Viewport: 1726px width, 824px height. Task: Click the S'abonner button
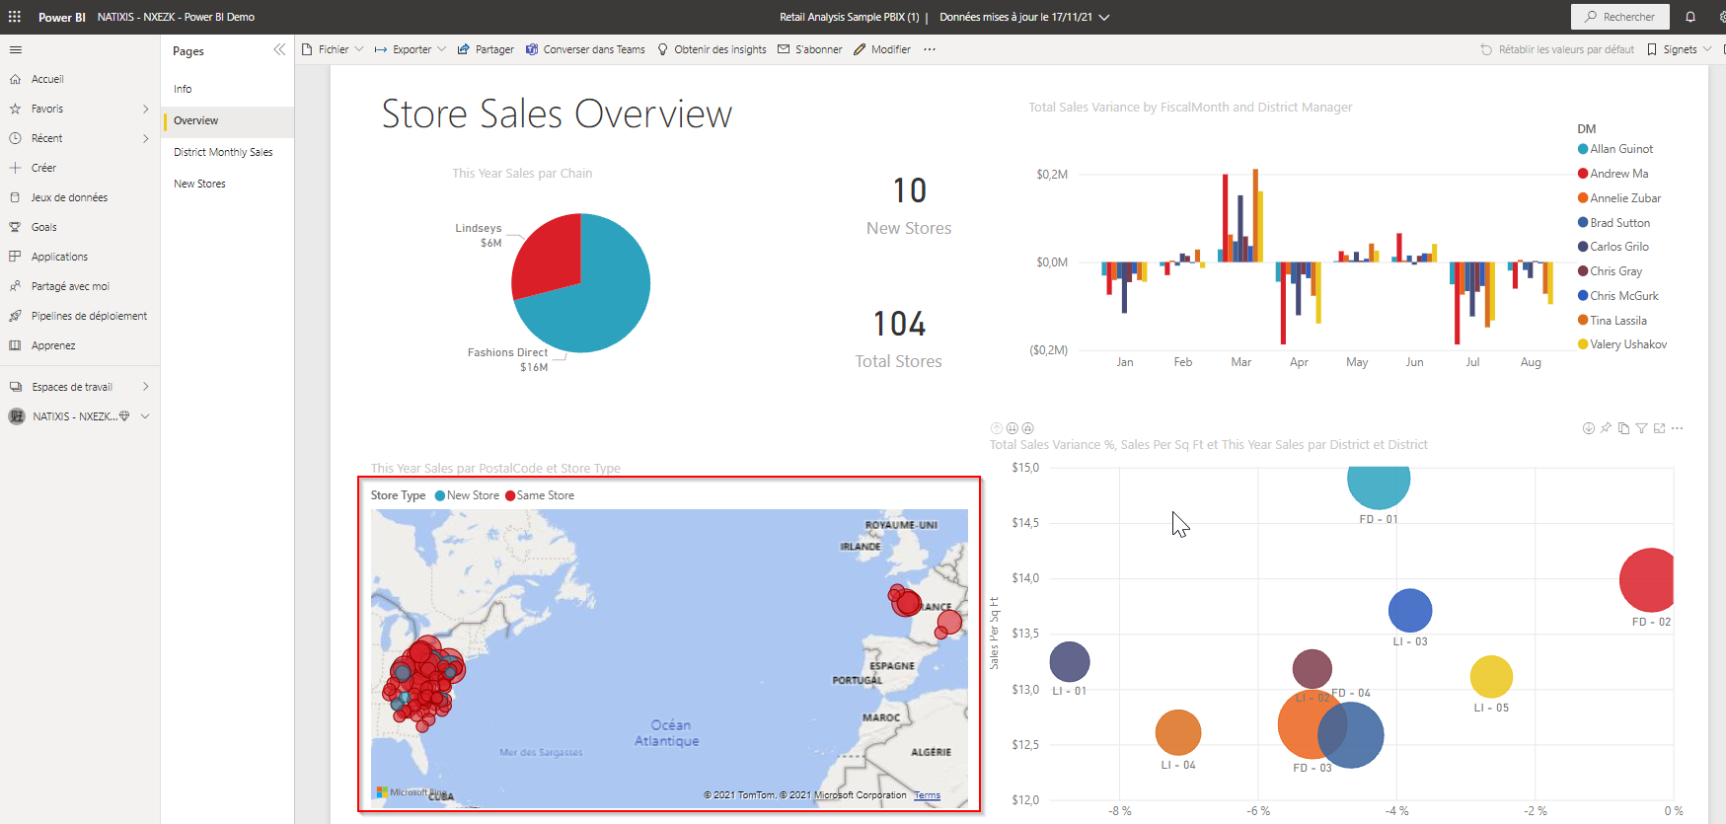pyautogui.click(x=810, y=49)
